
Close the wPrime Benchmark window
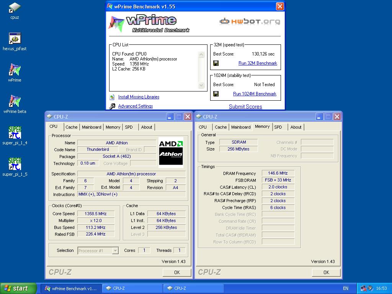pos(280,6)
